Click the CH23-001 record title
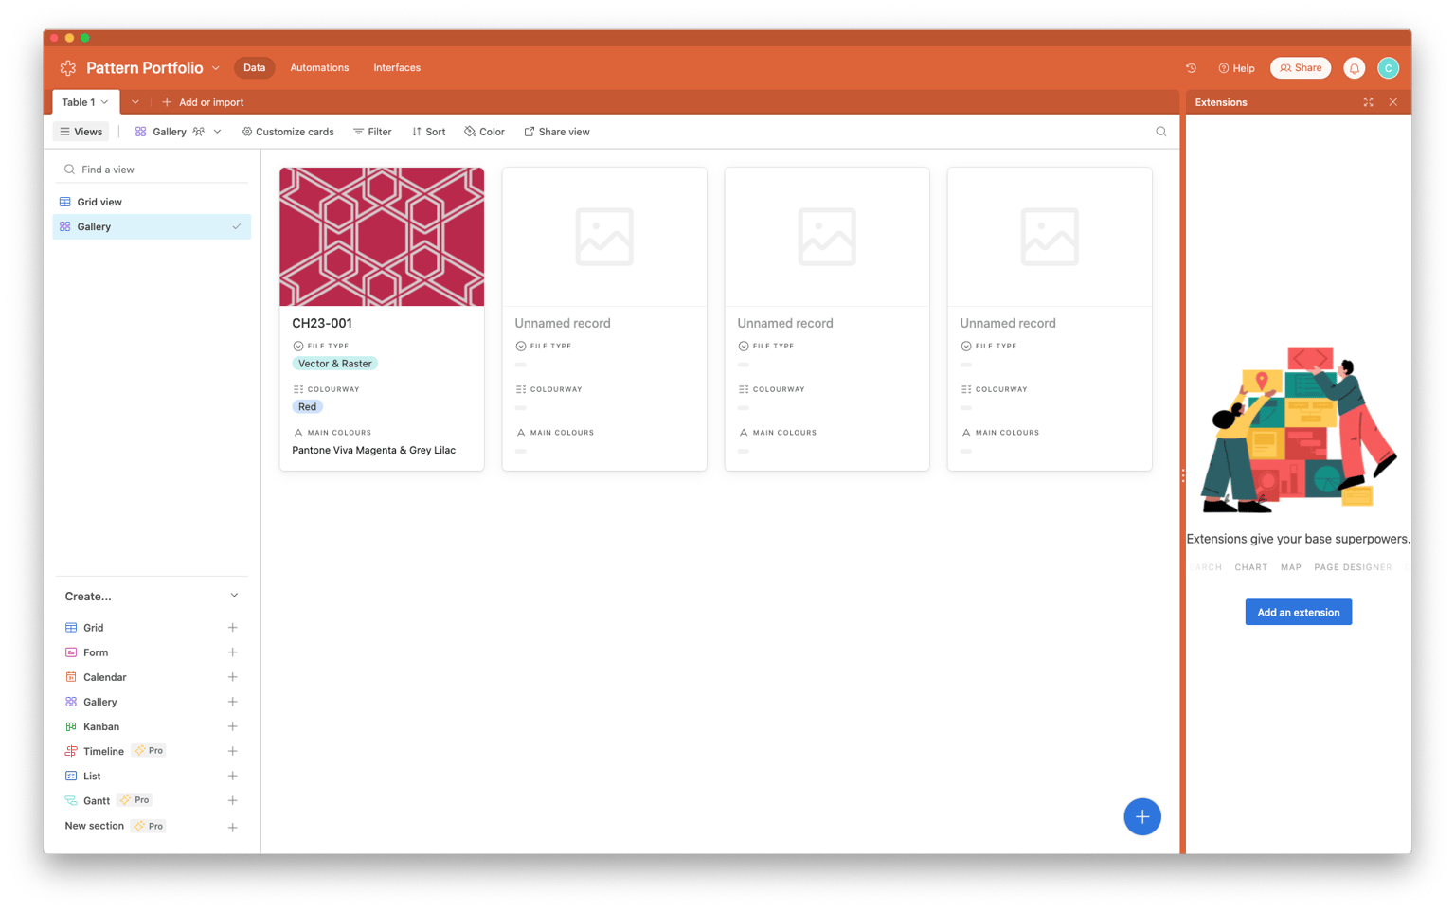The height and width of the screenshot is (911, 1455). click(322, 323)
